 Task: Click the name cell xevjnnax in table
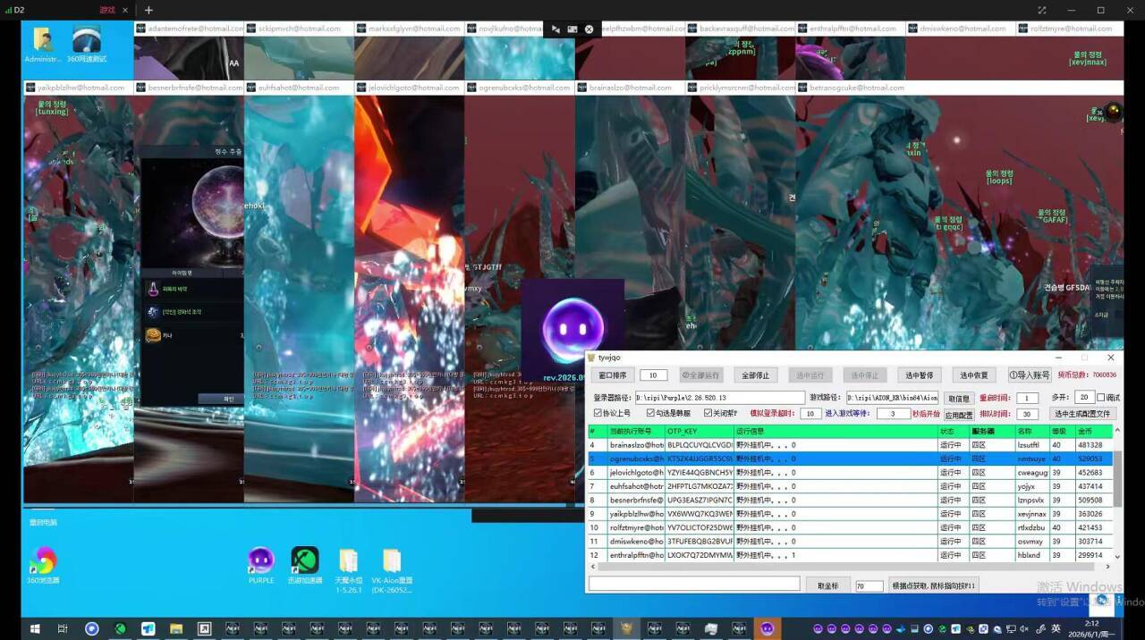[1031, 514]
